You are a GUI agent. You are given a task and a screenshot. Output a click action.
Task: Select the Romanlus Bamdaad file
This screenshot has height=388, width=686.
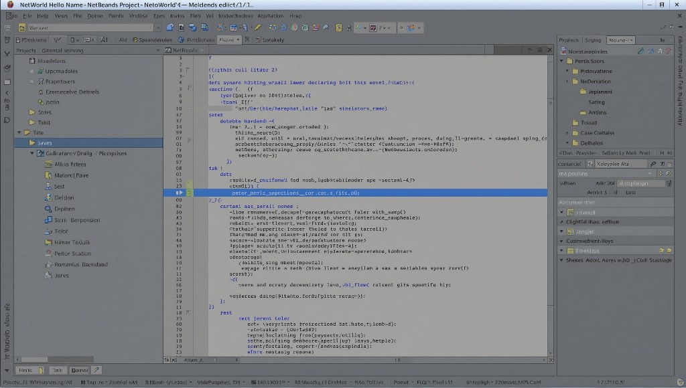[x=76, y=264]
